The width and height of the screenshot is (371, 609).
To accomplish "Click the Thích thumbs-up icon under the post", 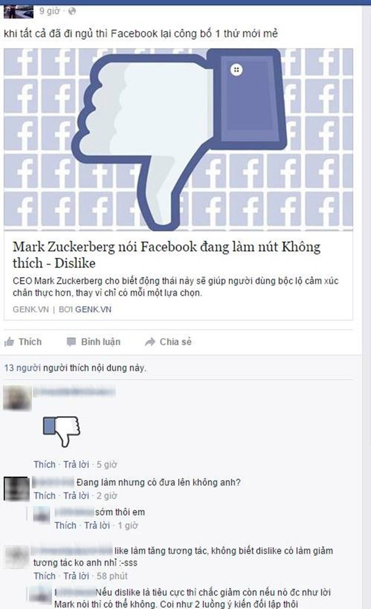I will coord(9,342).
